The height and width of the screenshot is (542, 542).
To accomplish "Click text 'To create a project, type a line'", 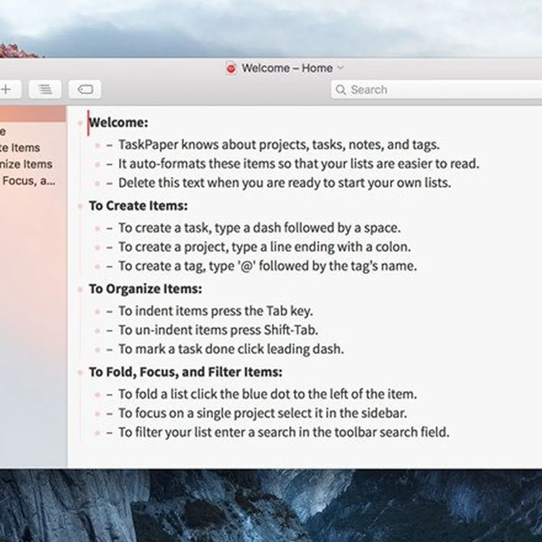I will 265,247.
